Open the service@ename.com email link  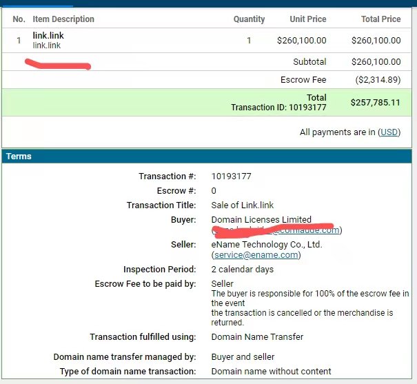[x=256, y=255]
